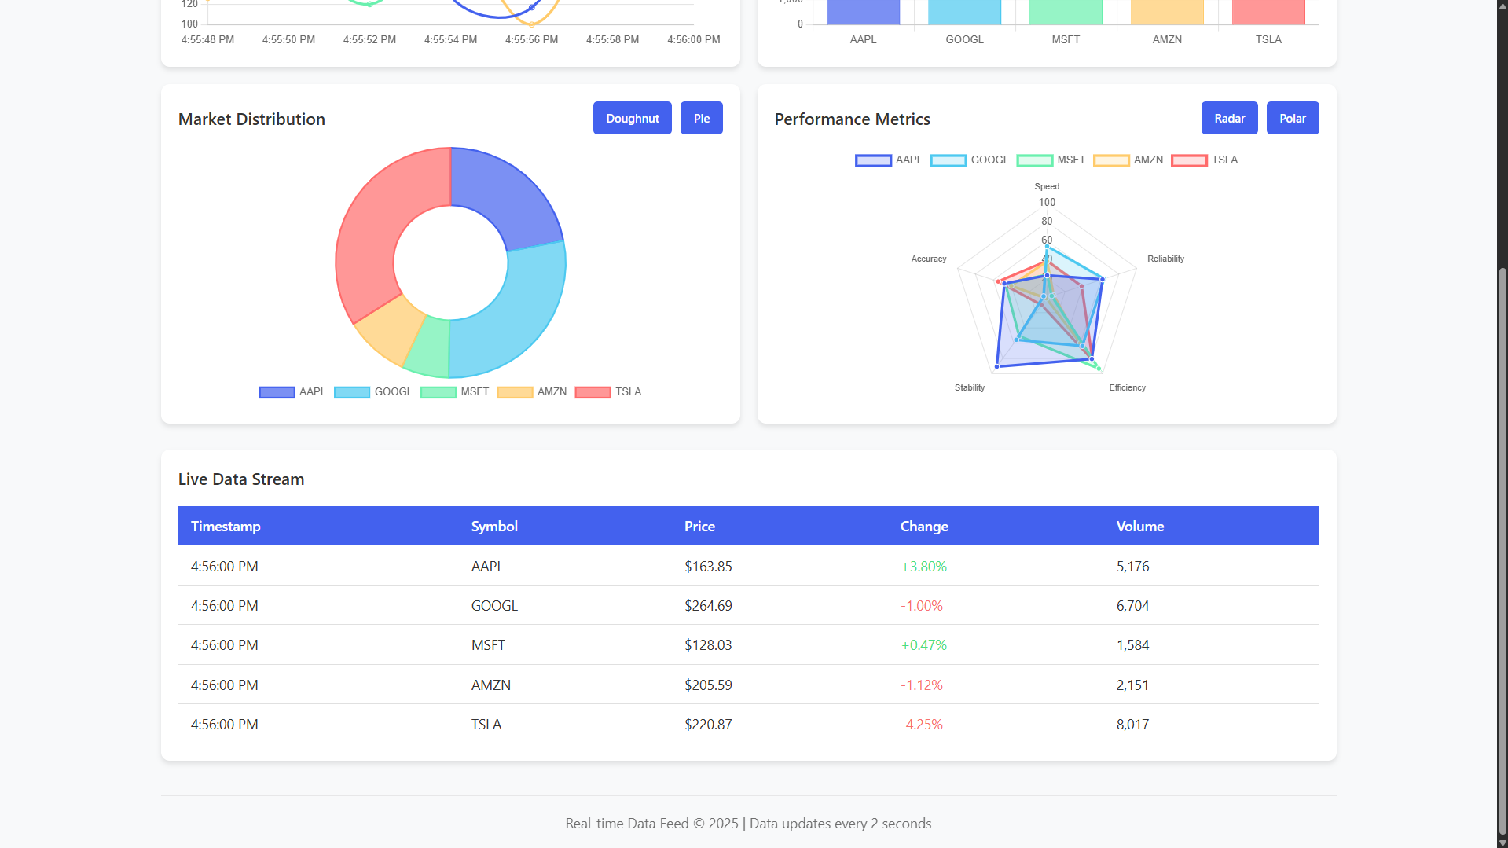Viewport: 1508px width, 848px height.
Task: Toggle AAPL legend swatch in Market Distribution
Action: 277,392
